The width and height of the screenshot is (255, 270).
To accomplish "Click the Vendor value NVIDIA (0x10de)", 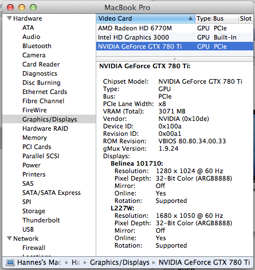I will coord(184,119).
